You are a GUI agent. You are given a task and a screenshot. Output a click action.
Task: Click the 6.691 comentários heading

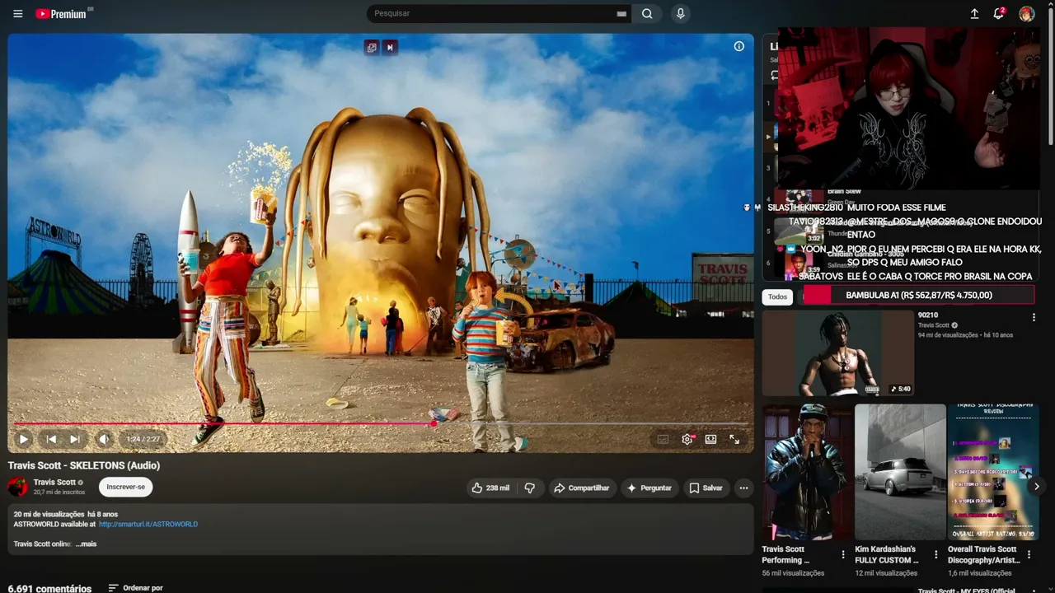tap(49, 589)
